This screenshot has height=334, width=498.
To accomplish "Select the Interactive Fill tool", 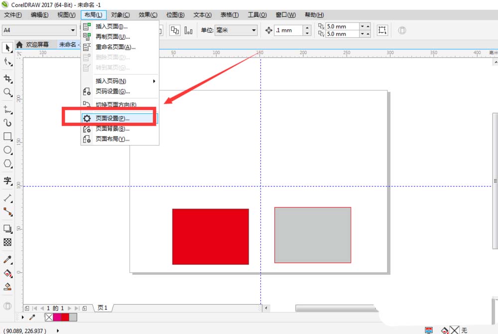I will pyautogui.click(x=7, y=273).
